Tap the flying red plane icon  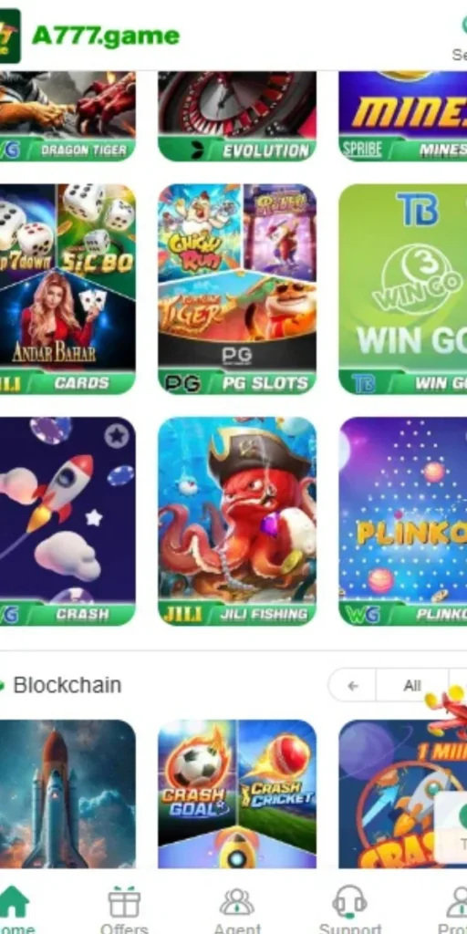449,711
